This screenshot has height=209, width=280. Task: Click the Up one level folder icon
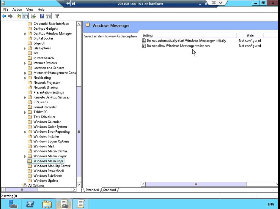click(x=19, y=16)
